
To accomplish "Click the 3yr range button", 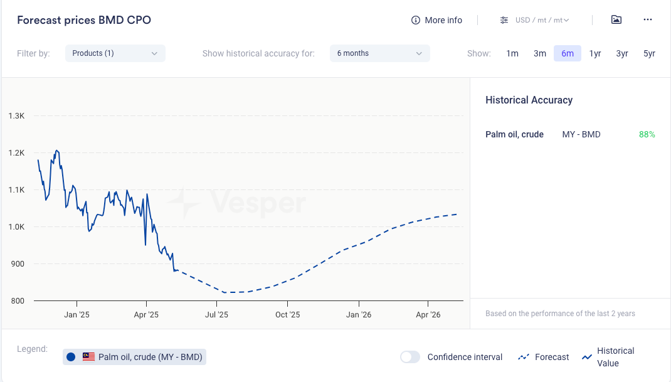I will pyautogui.click(x=622, y=53).
